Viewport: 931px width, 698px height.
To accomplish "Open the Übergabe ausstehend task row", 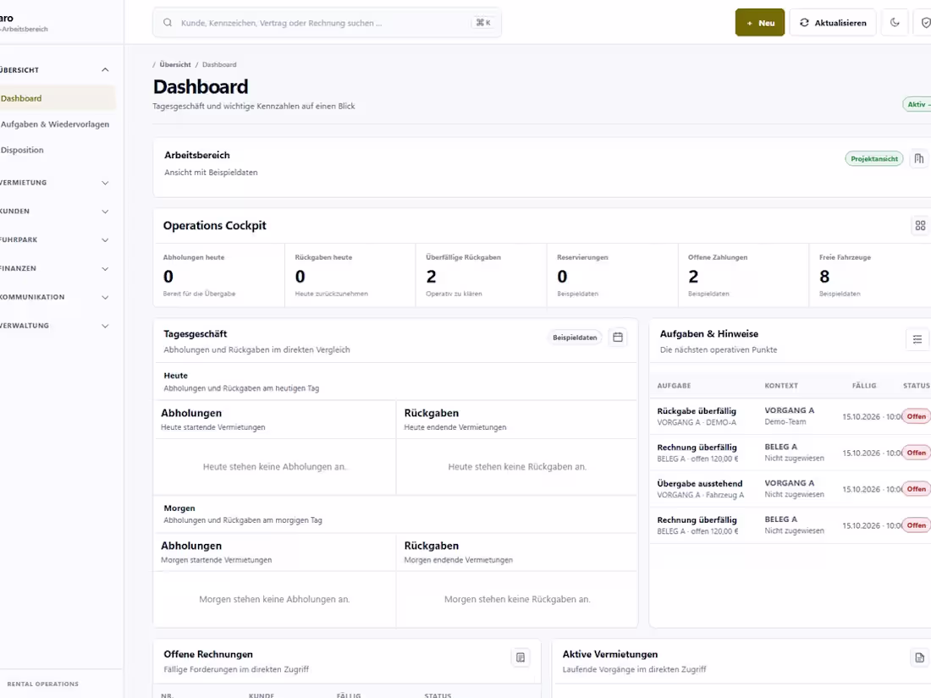I will tap(791, 489).
